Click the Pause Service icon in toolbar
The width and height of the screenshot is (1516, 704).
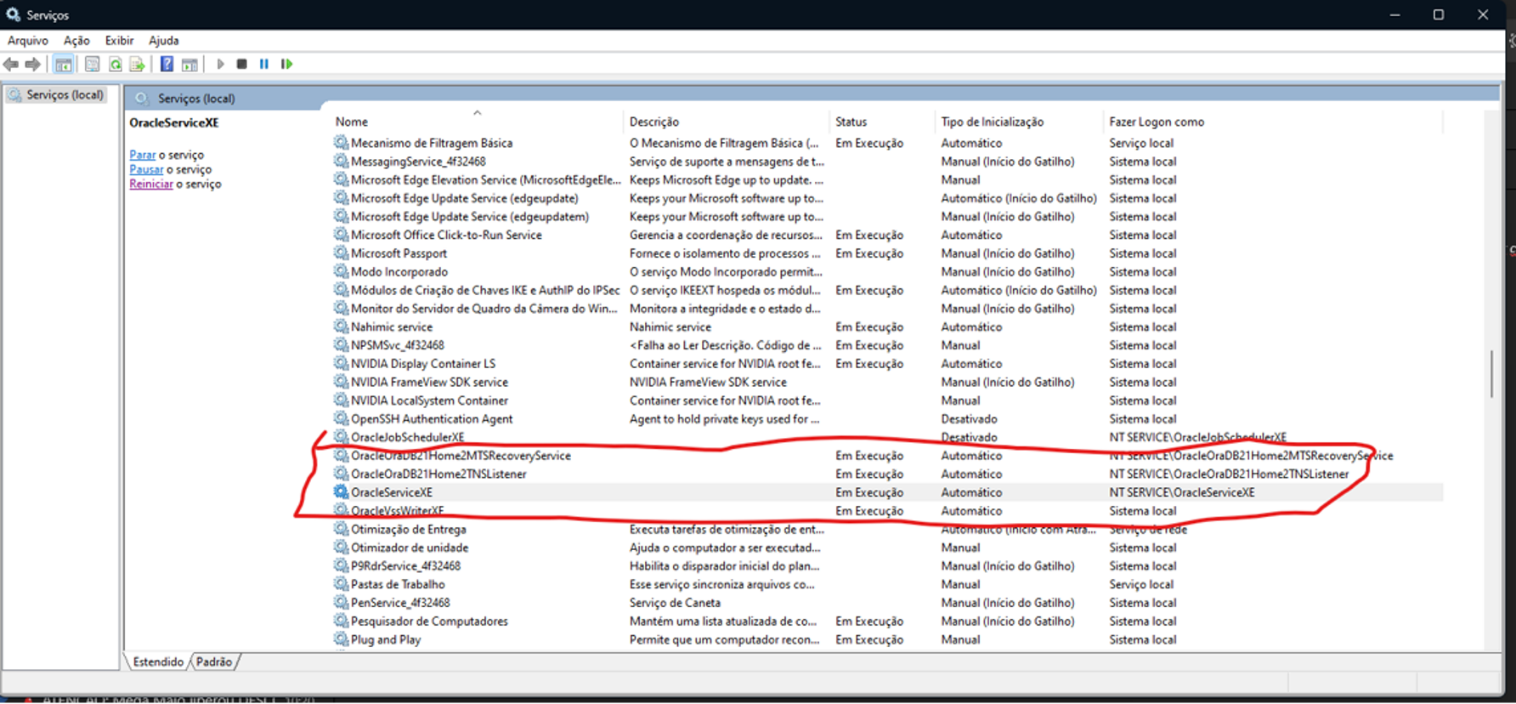click(264, 65)
